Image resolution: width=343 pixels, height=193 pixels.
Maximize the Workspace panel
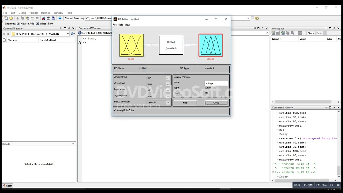pos(330,28)
